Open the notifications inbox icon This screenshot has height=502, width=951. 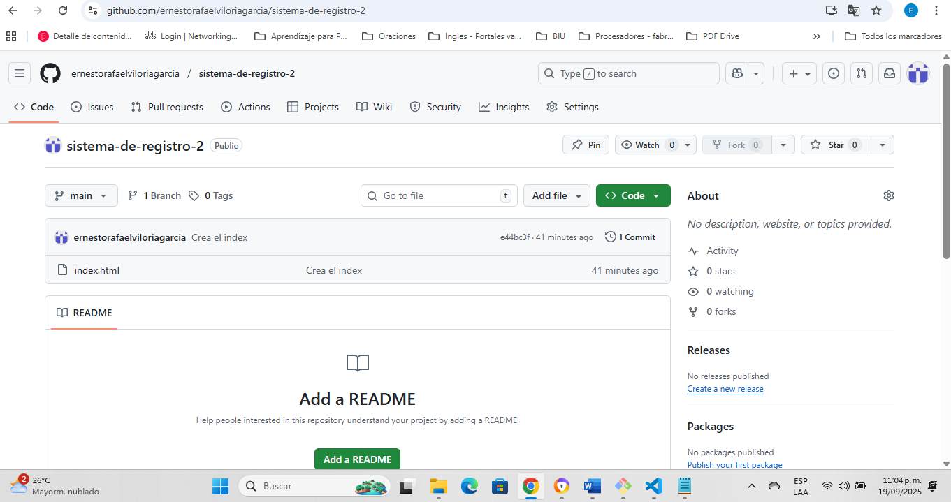pyautogui.click(x=890, y=73)
